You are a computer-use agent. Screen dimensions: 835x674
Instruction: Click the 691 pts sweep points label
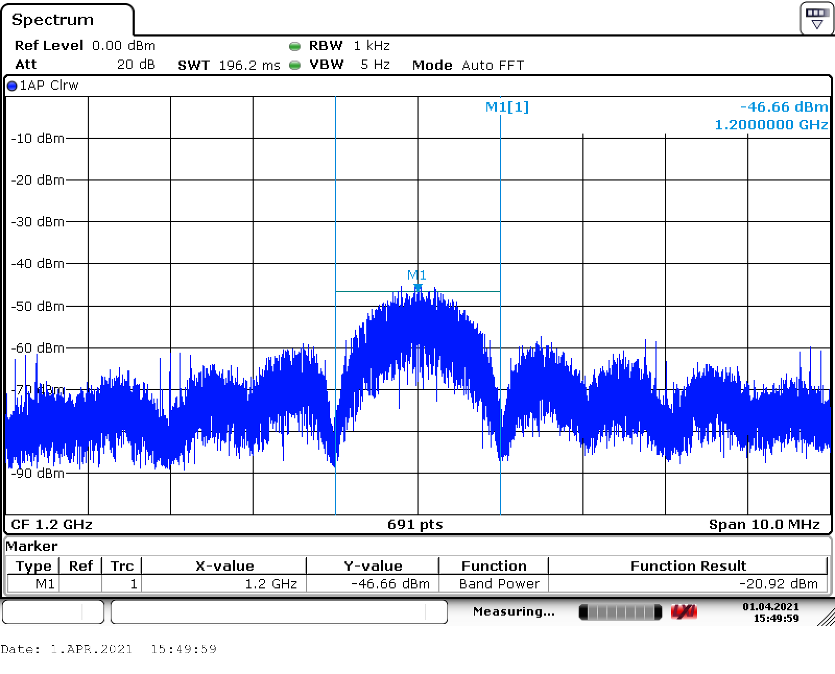point(415,524)
